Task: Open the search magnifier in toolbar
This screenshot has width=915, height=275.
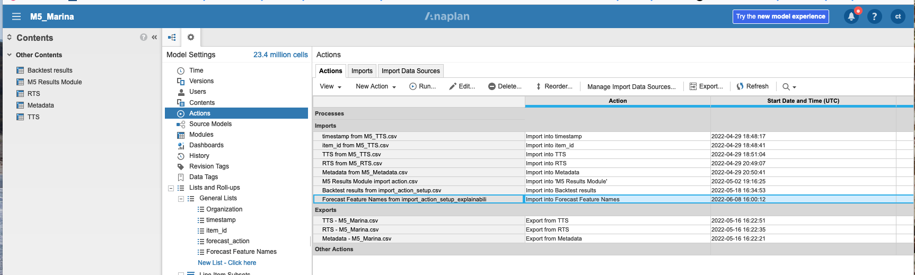Action: click(x=786, y=86)
